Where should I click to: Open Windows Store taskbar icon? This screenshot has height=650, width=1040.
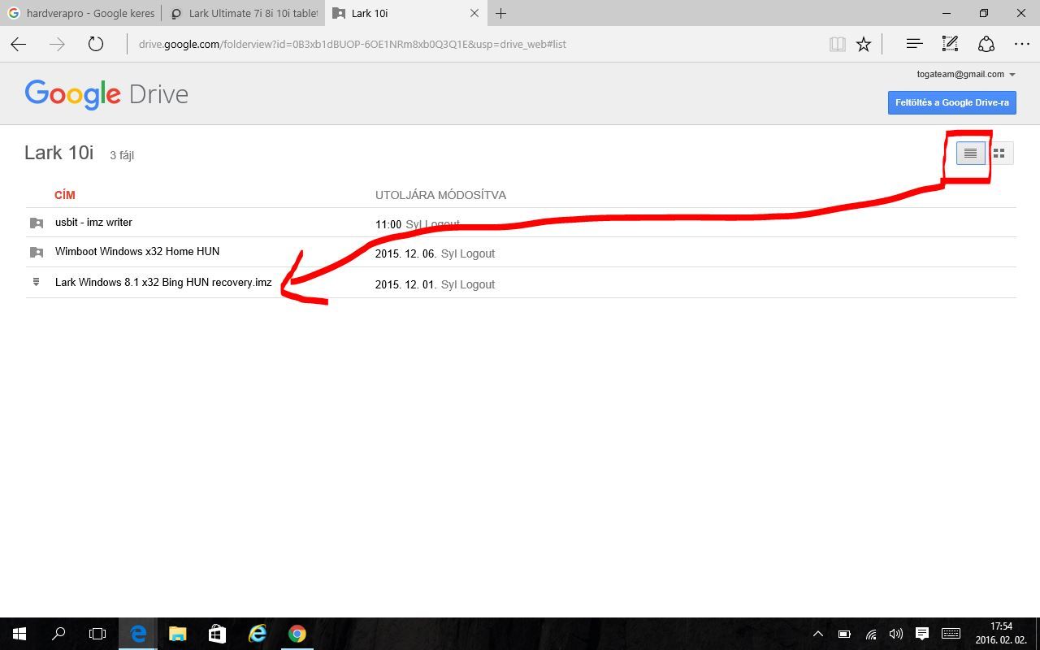click(217, 634)
